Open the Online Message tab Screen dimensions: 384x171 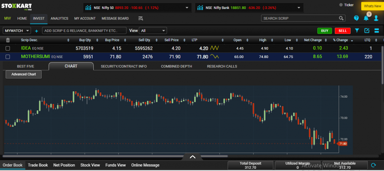(145, 165)
